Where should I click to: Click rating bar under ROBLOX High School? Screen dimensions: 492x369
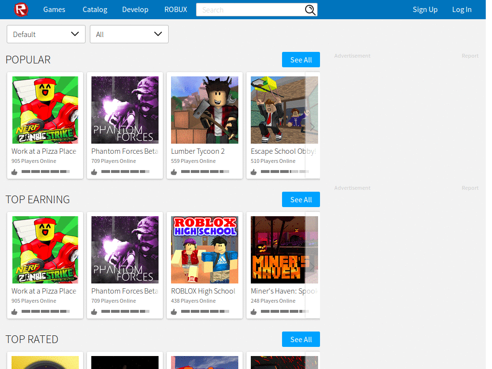[x=205, y=311]
